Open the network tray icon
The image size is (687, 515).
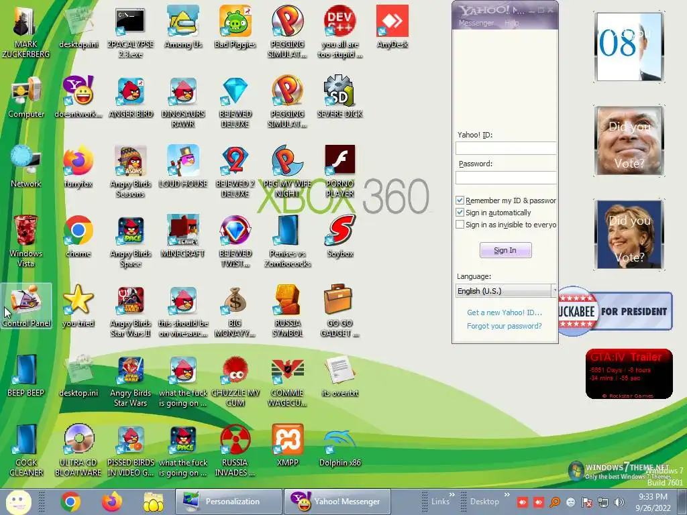coord(603,502)
